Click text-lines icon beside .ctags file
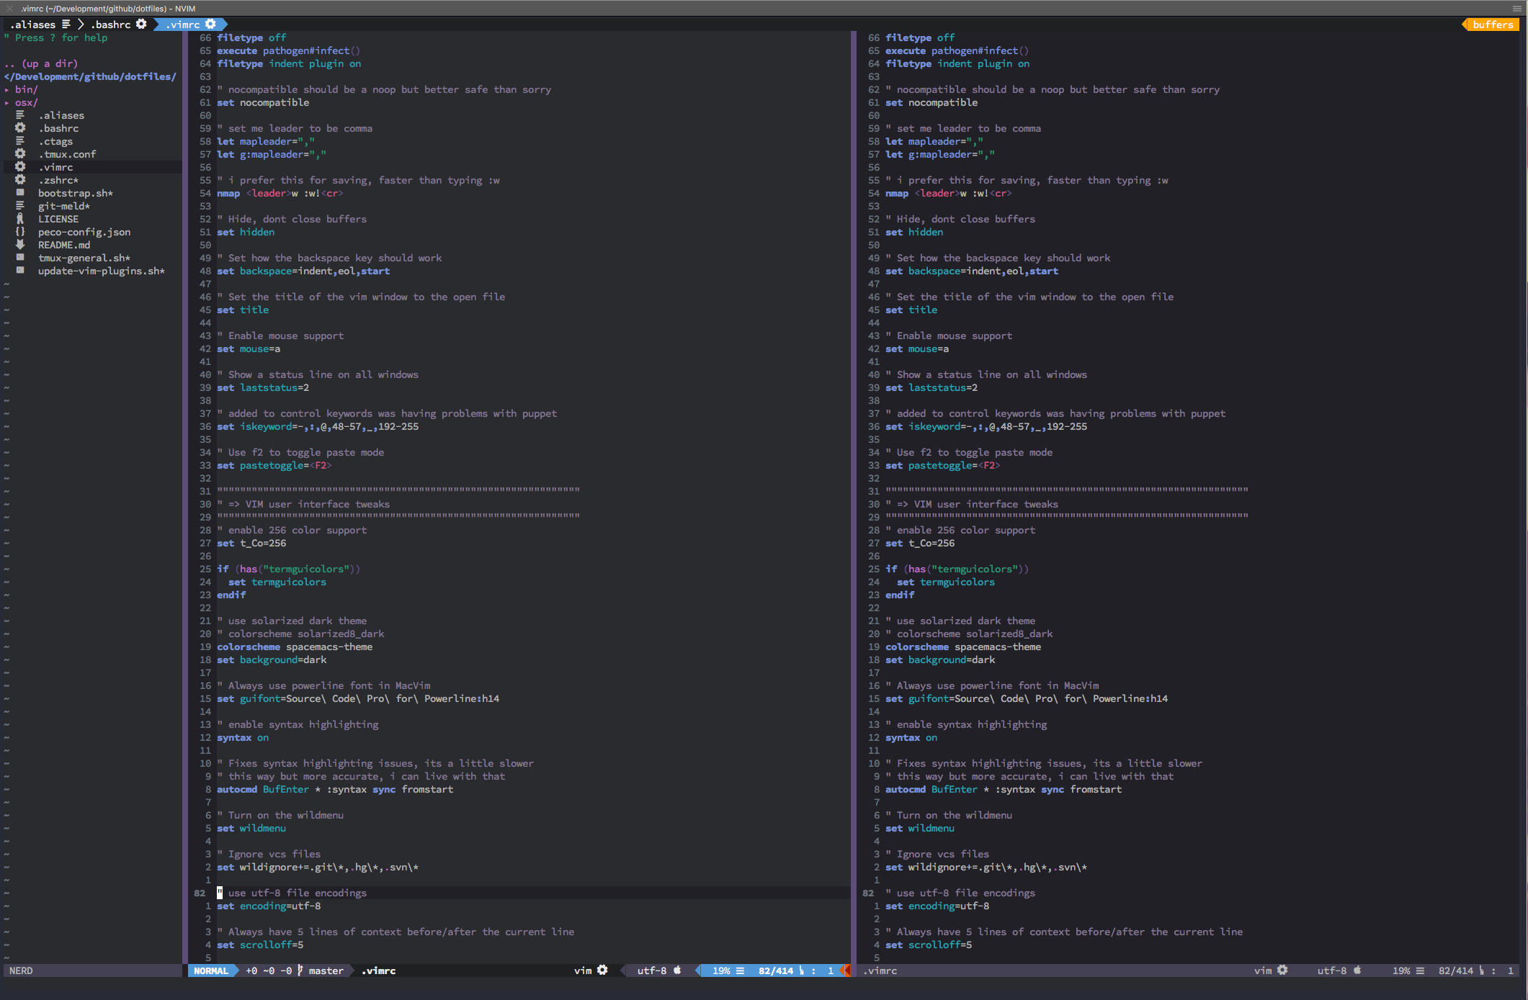The image size is (1528, 1000). pos(20,141)
